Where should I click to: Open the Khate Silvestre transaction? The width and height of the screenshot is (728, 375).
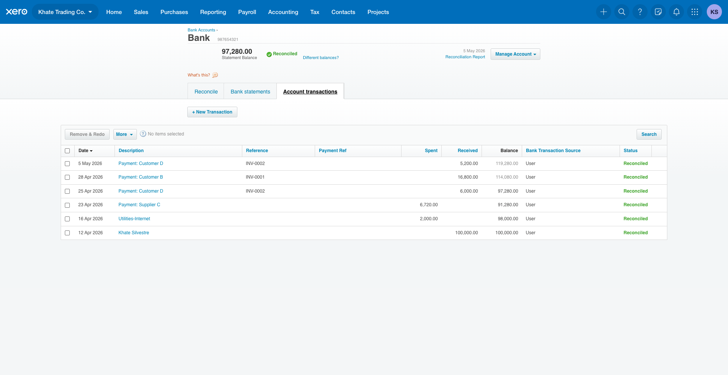coord(133,233)
